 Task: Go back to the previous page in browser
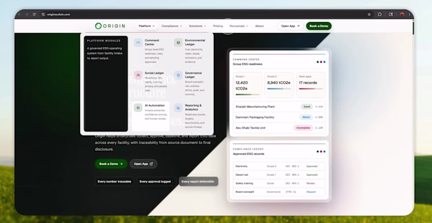tap(19, 15)
